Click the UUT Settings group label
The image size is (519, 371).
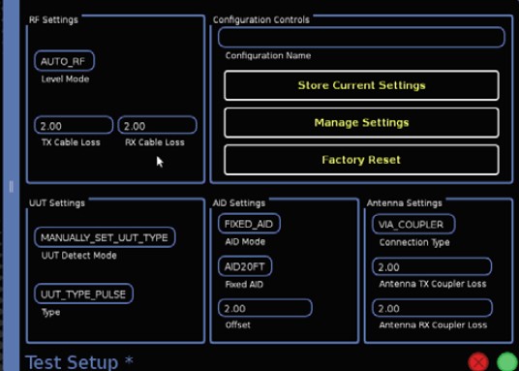(57, 202)
